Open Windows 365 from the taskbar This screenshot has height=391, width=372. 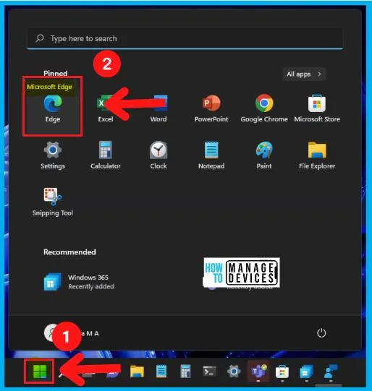[x=306, y=371]
